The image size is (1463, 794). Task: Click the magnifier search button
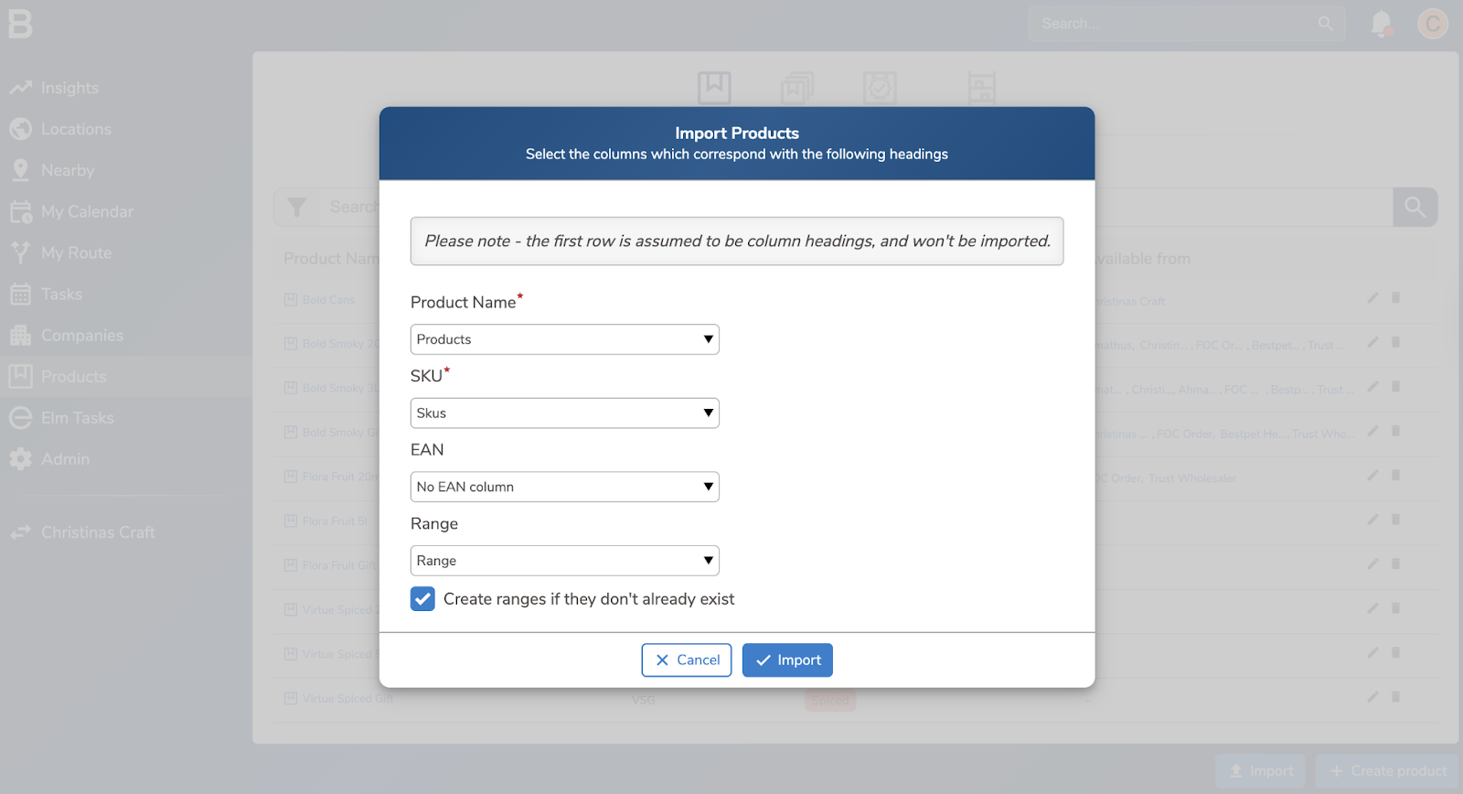pyautogui.click(x=1415, y=208)
